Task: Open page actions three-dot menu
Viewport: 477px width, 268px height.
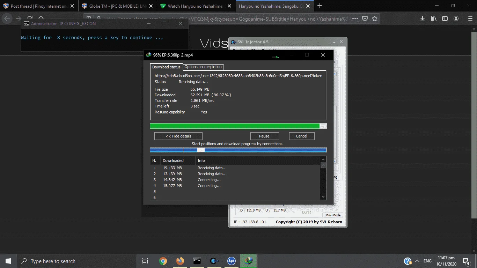Action: [x=355, y=18]
